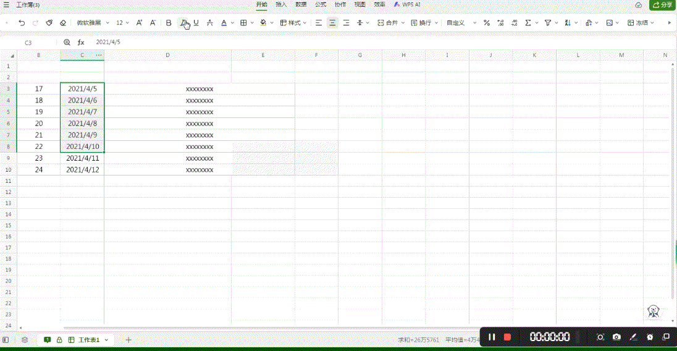Check the cloud sync status icon
This screenshot has width=677, height=351.
(639, 5)
